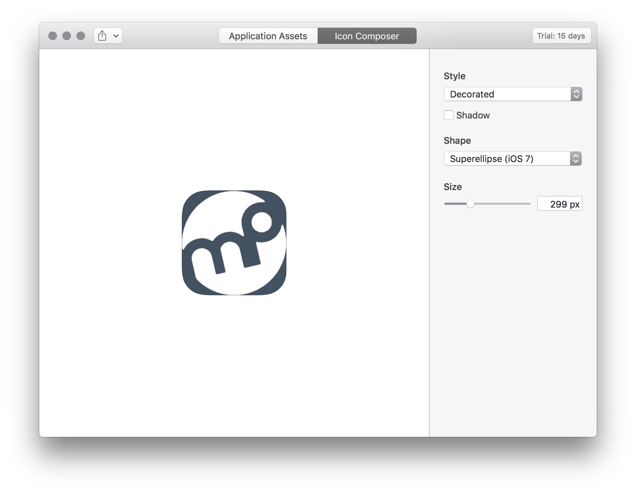Open the export options chevron menu
This screenshot has width=636, height=493.
(116, 36)
